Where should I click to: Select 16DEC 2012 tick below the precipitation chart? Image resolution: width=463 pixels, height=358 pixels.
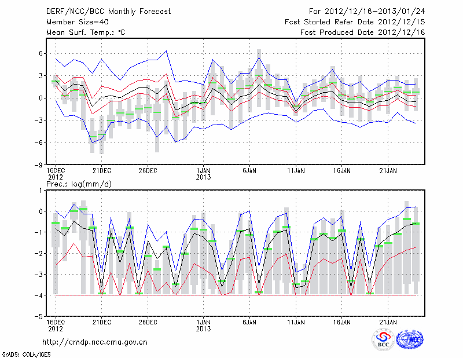(55, 324)
